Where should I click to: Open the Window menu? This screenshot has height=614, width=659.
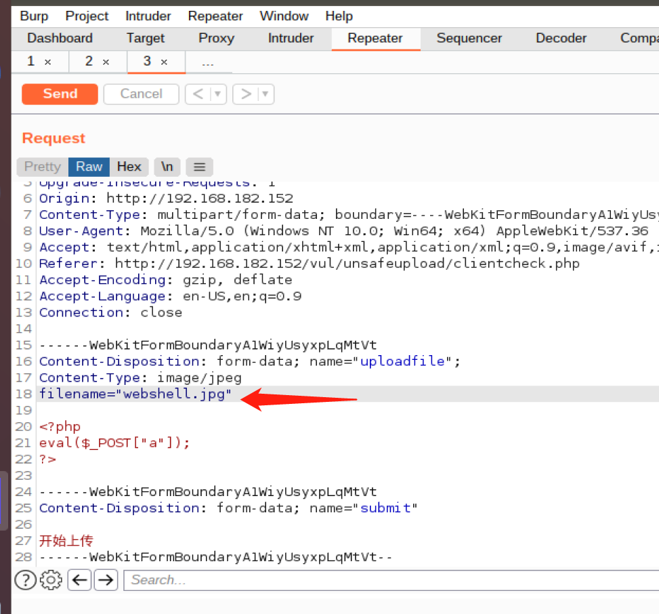[284, 16]
